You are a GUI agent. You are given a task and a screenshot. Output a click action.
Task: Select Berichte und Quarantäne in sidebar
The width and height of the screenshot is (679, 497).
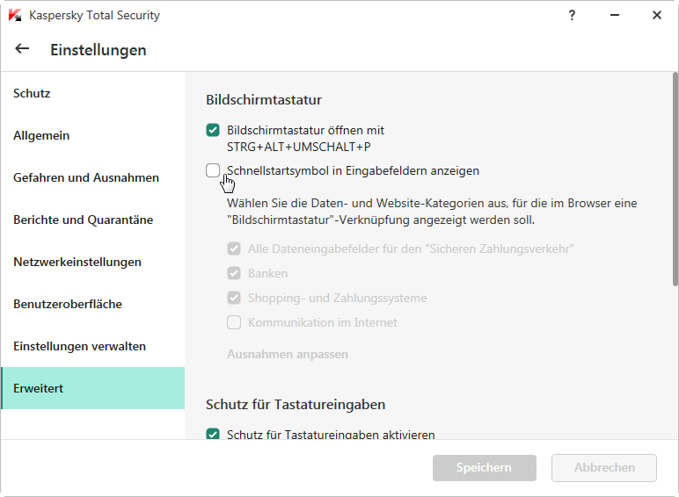[92, 220]
